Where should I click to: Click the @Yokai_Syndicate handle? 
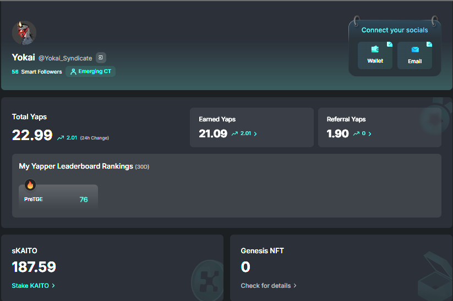point(66,58)
